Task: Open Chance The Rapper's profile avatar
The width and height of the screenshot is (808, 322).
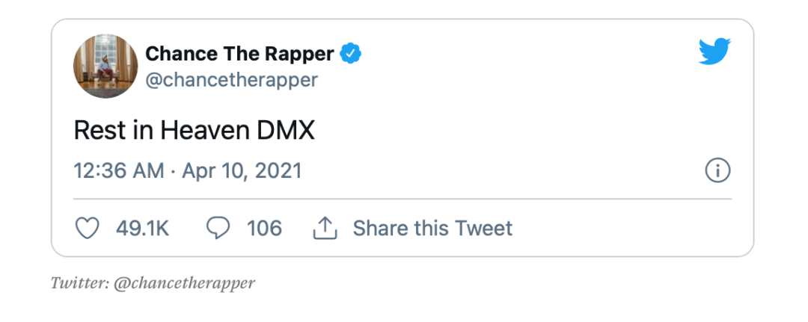Action: click(105, 66)
